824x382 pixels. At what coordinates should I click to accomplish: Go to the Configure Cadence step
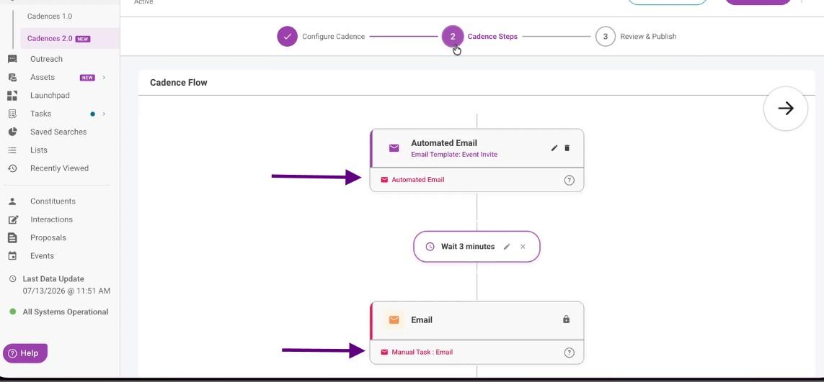(x=321, y=36)
